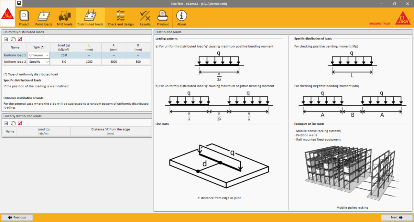
Task: Copy the selected uniformly distributed load
Action: (13, 39)
